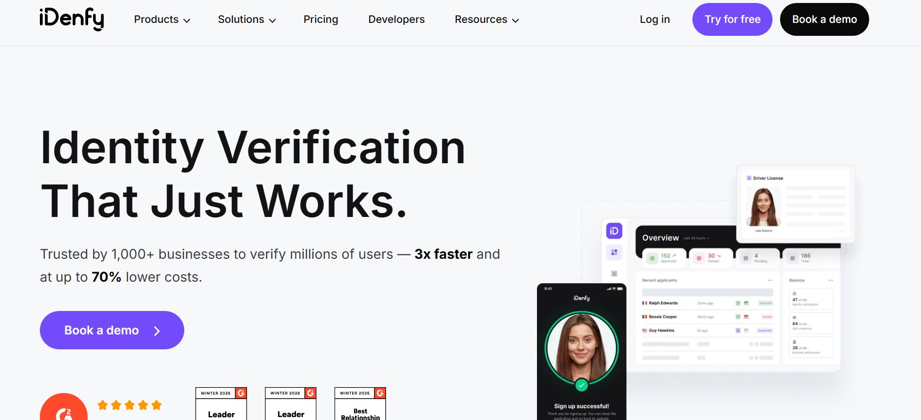Click the iDenfy logo in the header
This screenshot has height=420, width=921.
[x=72, y=19]
